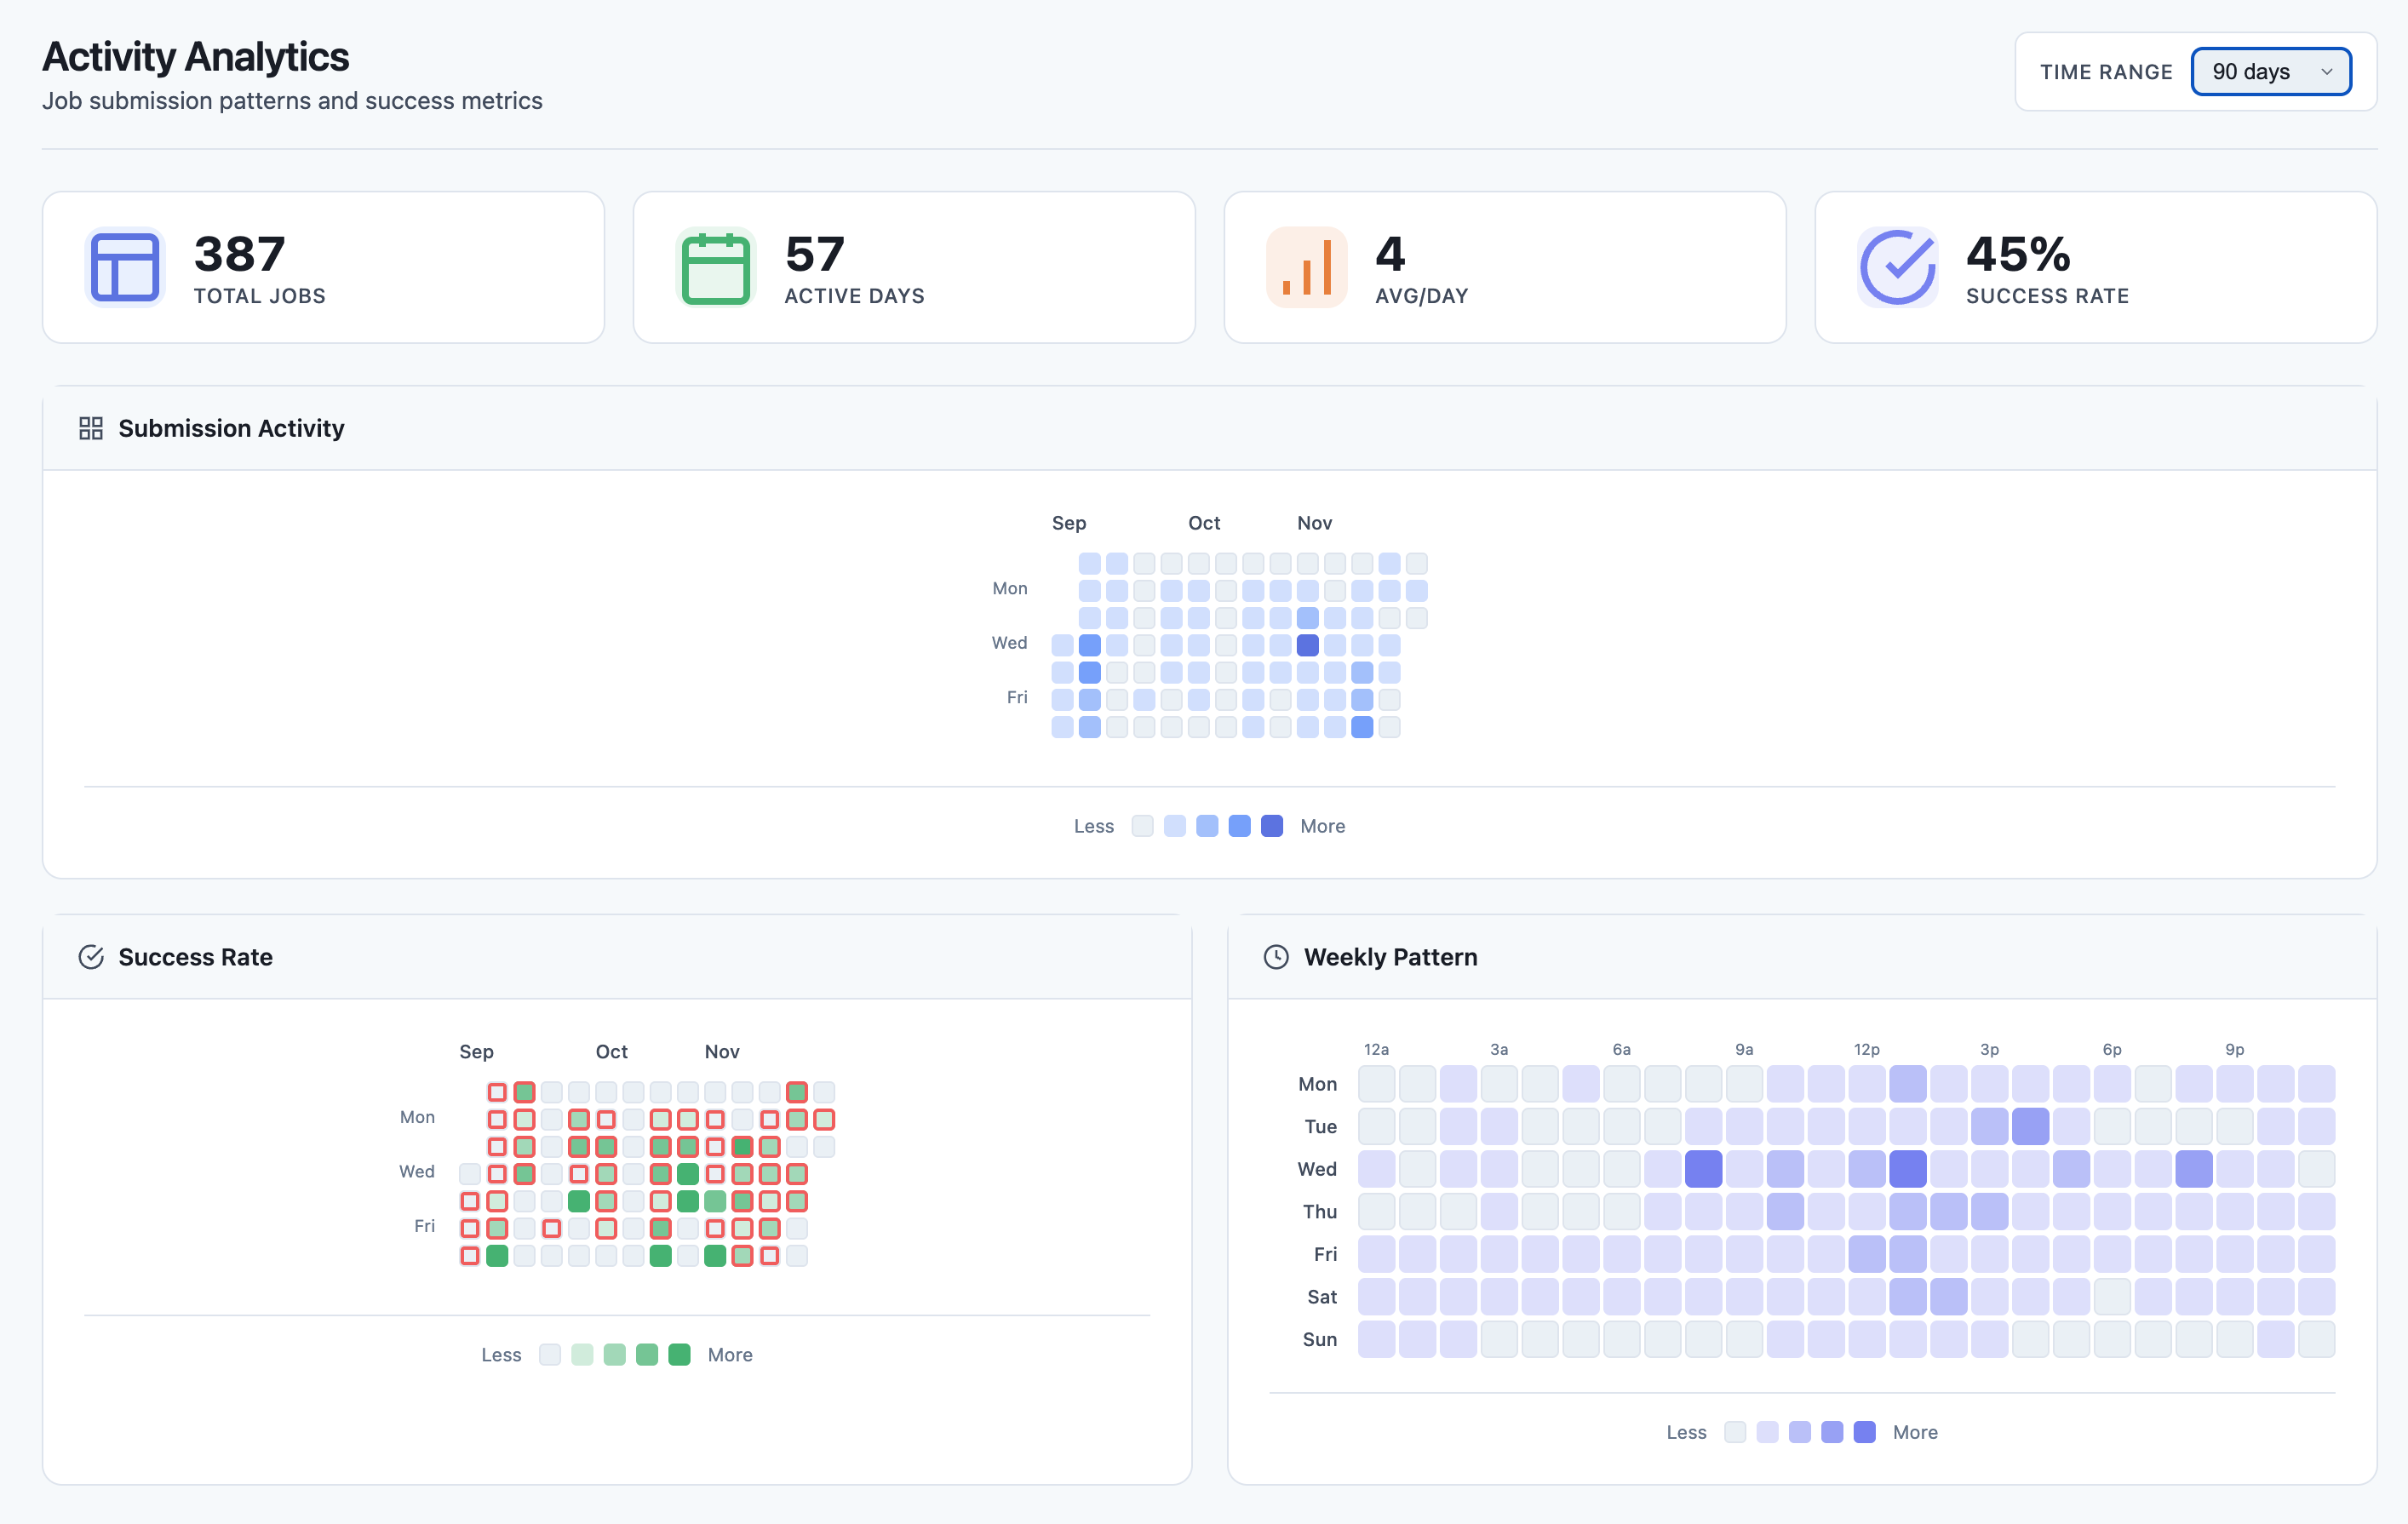Click the green Active Days calendar icon
The height and width of the screenshot is (1524, 2408).
pyautogui.click(x=715, y=267)
